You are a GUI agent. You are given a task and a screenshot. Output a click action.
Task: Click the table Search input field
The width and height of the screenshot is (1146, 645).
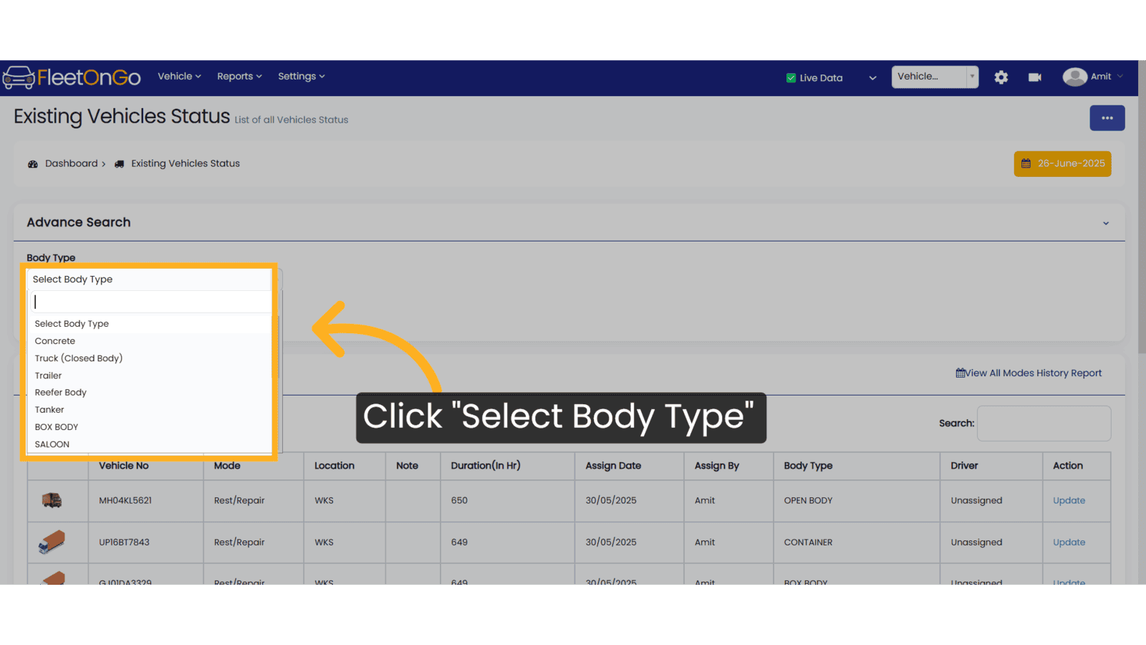click(1044, 424)
